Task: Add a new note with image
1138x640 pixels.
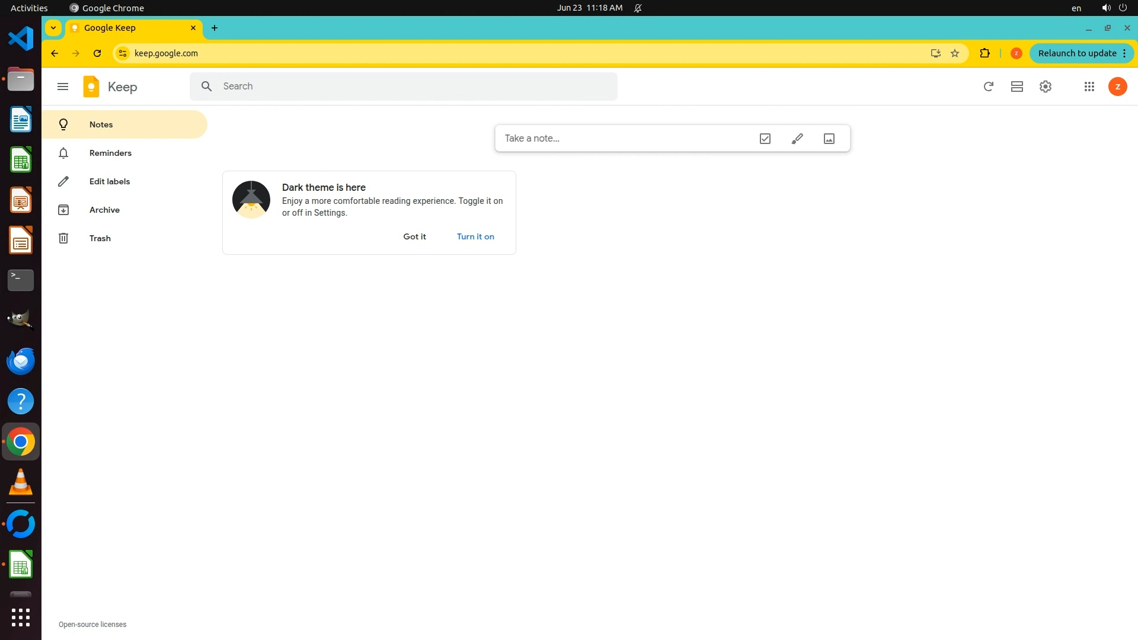Action: (829, 139)
